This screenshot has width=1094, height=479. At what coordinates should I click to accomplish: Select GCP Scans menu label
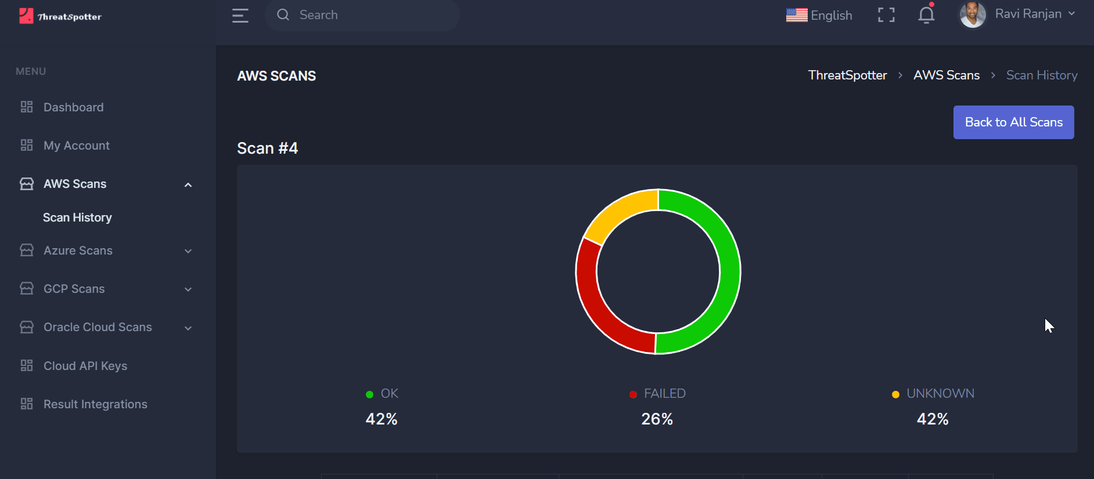74,289
